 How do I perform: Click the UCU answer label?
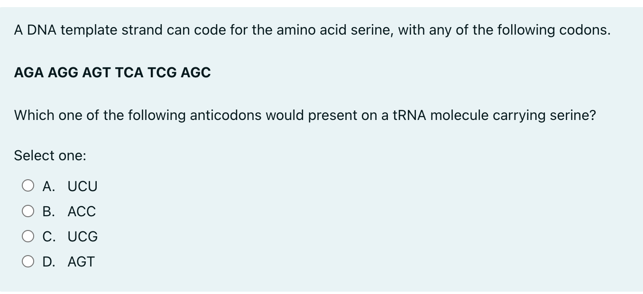(82, 186)
